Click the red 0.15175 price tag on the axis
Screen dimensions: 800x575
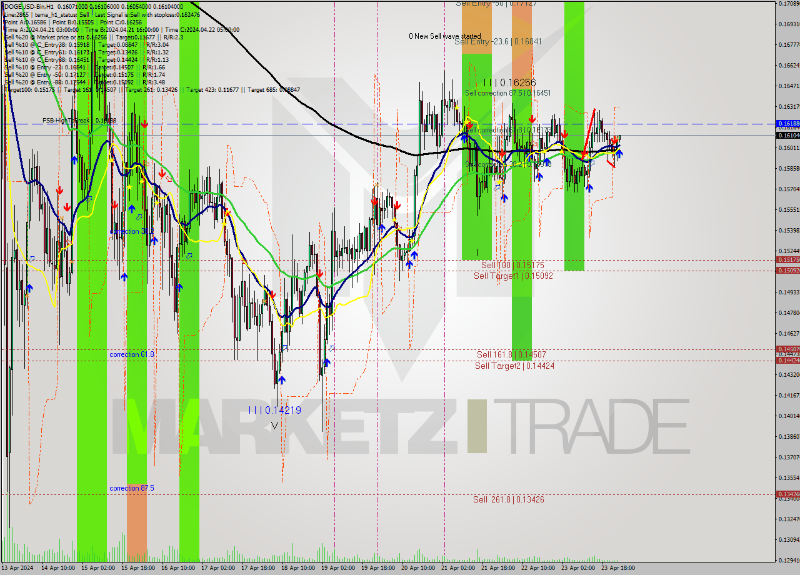pyautogui.click(x=787, y=259)
